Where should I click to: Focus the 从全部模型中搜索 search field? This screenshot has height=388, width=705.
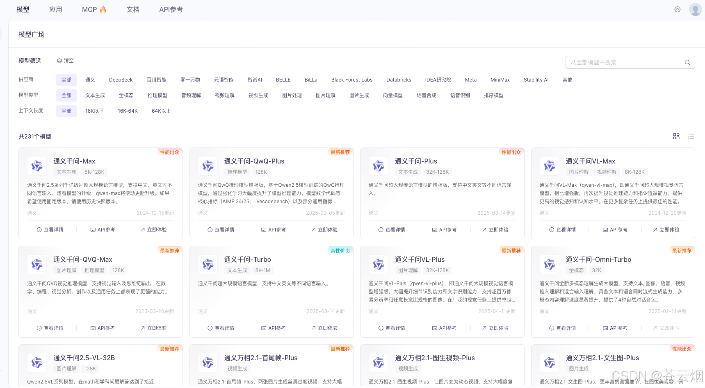pyautogui.click(x=630, y=62)
